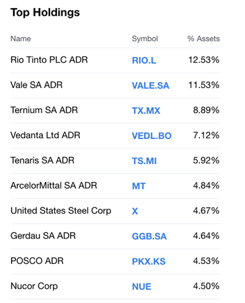Open the VEDL.BO stock link
This screenshot has height=303, width=245.
(152, 136)
